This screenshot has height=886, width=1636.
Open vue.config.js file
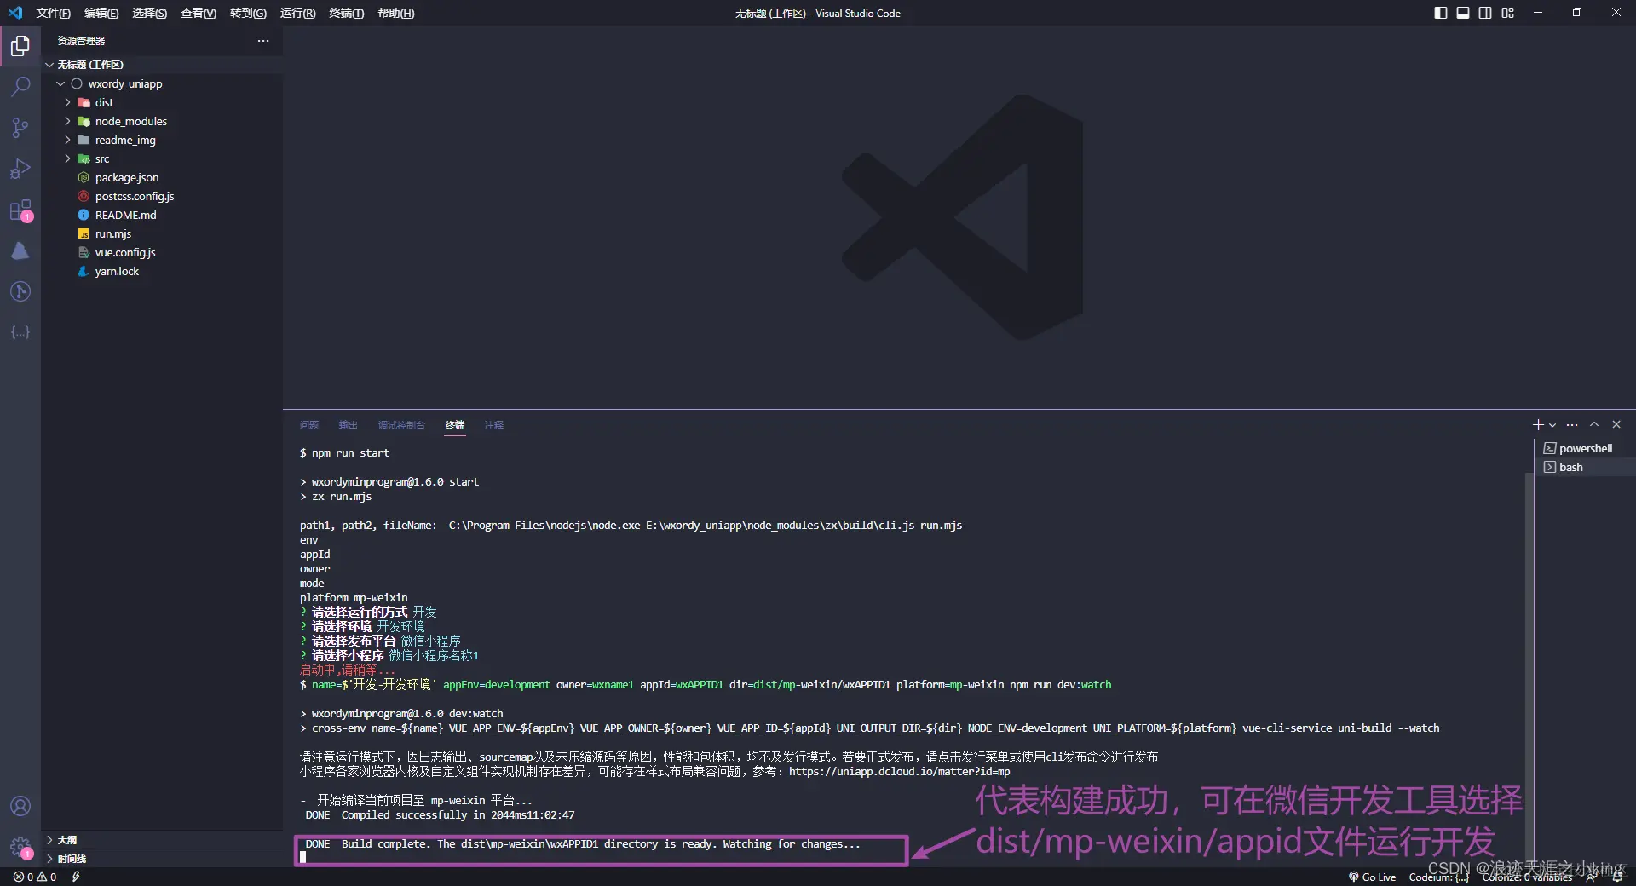[x=162, y=252]
